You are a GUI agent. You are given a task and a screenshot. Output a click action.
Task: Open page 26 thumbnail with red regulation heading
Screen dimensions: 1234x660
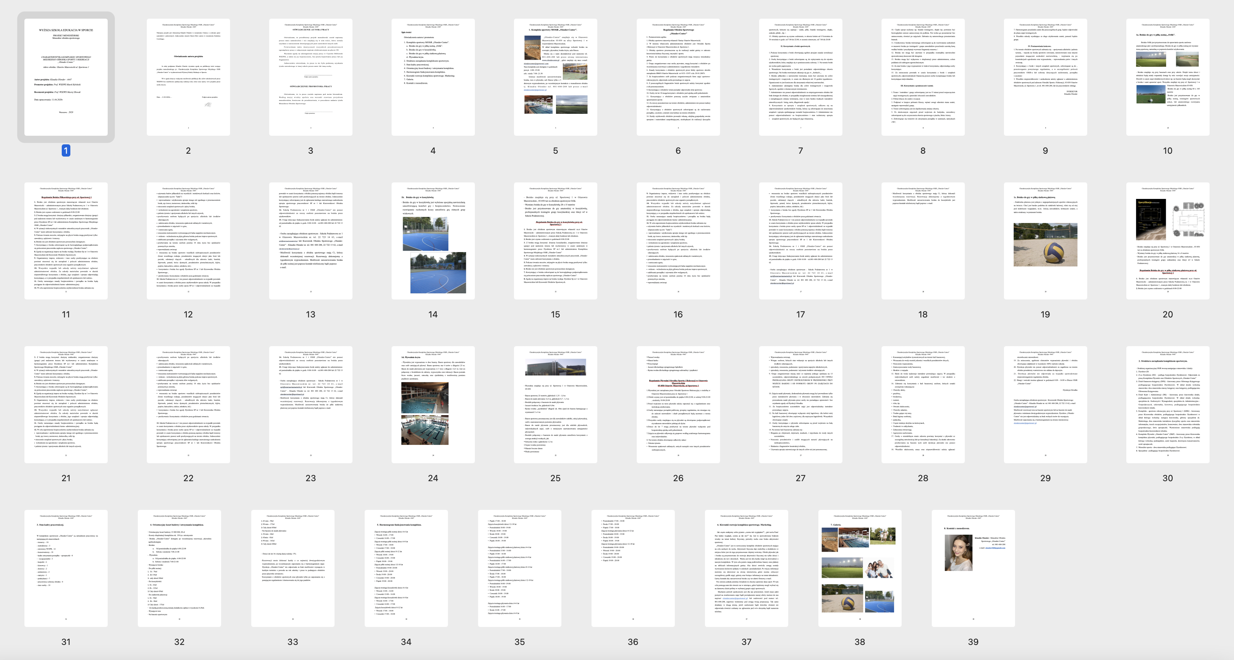pos(678,405)
